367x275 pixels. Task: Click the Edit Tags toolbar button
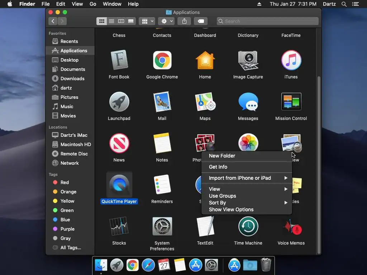pyautogui.click(x=201, y=21)
